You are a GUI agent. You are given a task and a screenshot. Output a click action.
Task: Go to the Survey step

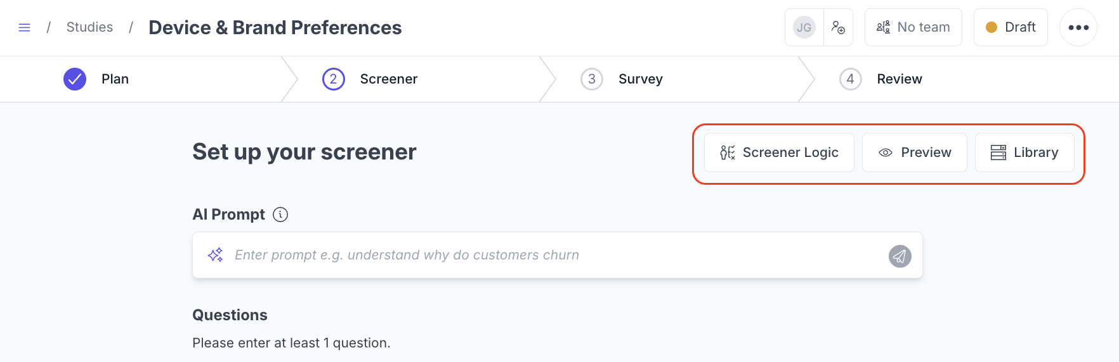[640, 79]
